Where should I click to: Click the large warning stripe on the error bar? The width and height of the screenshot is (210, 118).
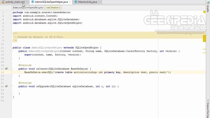click(204, 38)
